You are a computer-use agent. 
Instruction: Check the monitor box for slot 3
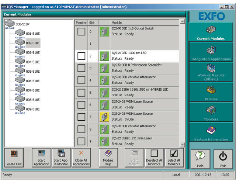[x=81, y=68]
